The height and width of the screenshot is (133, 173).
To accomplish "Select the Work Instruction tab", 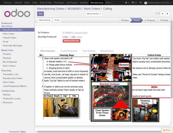I will click(x=47, y=51).
